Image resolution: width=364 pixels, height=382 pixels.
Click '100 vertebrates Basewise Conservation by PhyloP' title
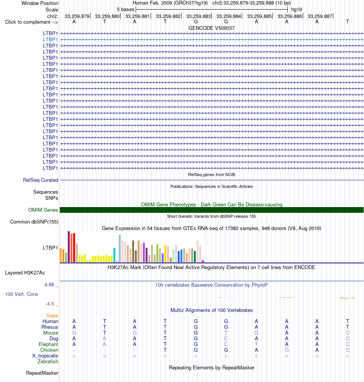coord(212,285)
